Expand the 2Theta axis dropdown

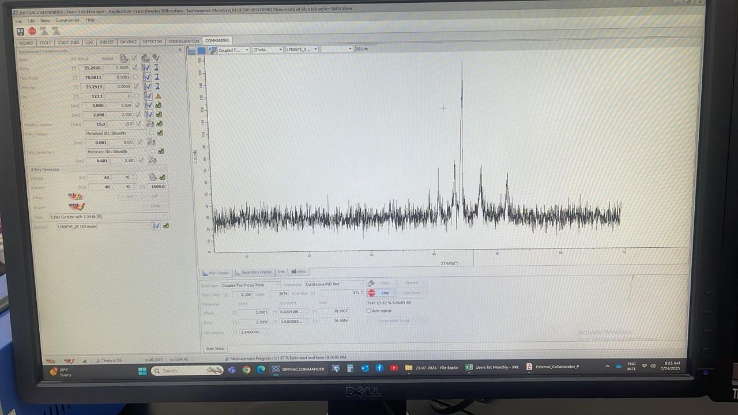coord(268,50)
